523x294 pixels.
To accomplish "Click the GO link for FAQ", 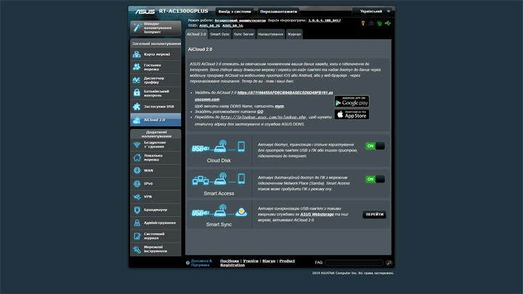I will point(260,112).
